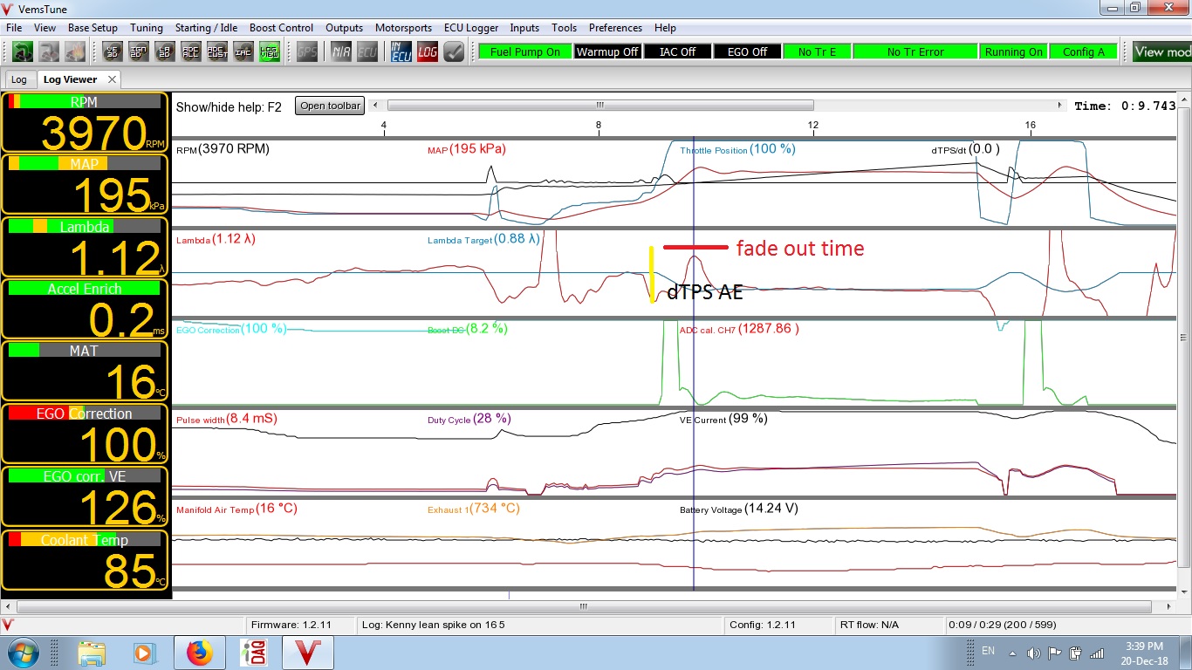The image size is (1192, 670).
Task: Expand the ECU Logger menu
Action: click(x=470, y=28)
